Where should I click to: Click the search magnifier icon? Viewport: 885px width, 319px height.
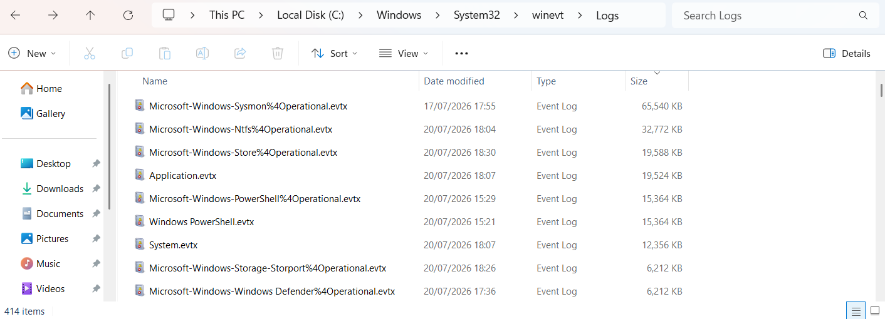pyautogui.click(x=863, y=16)
